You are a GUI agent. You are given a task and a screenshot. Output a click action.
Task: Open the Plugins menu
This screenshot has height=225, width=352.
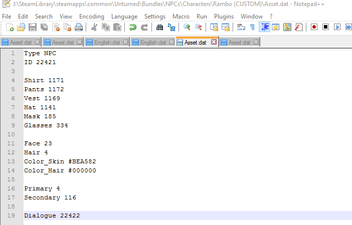point(224,17)
